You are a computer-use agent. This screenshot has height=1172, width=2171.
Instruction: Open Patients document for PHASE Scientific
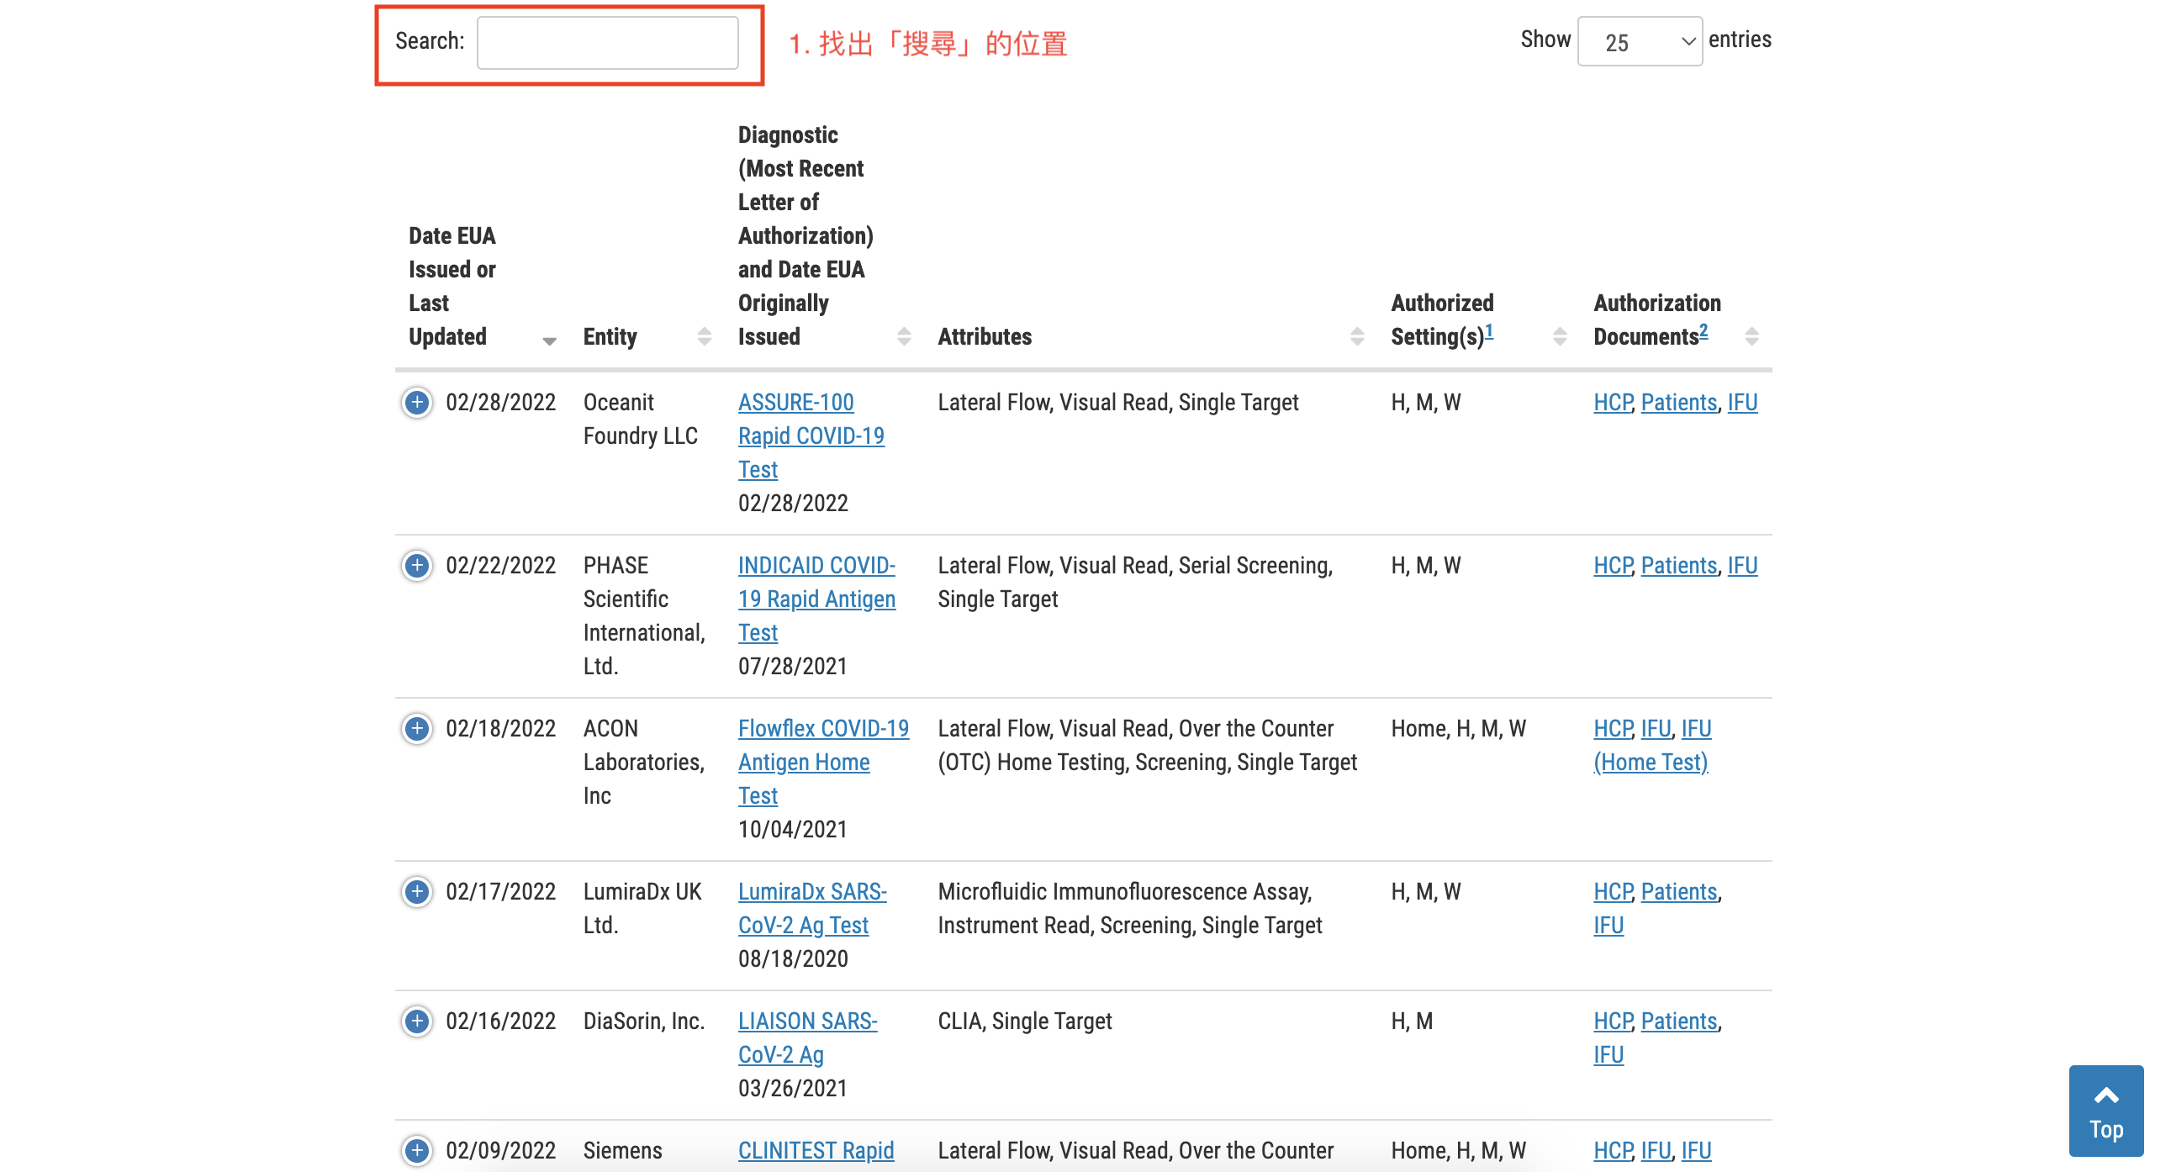[1678, 565]
